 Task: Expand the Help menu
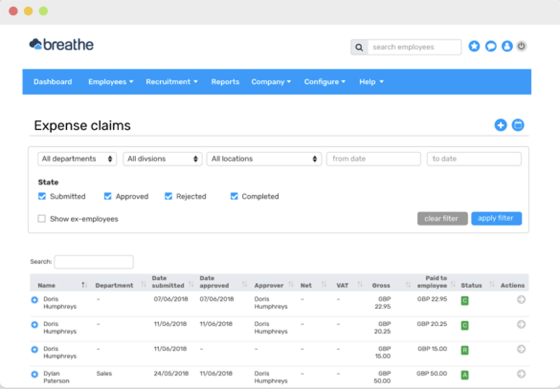click(x=371, y=82)
